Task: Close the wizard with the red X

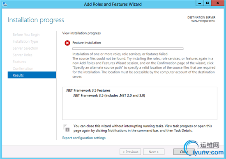Action: (218, 3)
